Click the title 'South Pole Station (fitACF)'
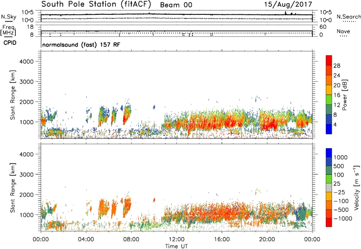 point(96,4)
